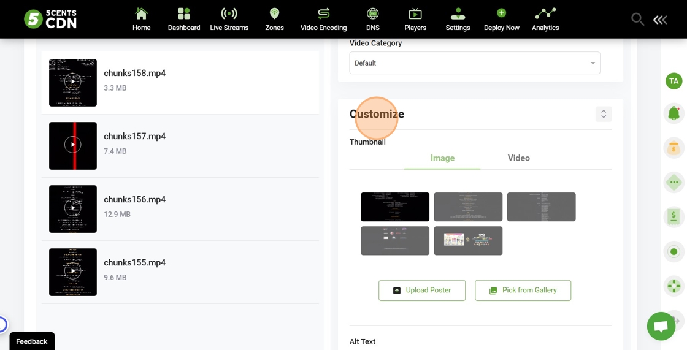Select the chunks155.mp4 file name
687x350 pixels.
click(134, 262)
